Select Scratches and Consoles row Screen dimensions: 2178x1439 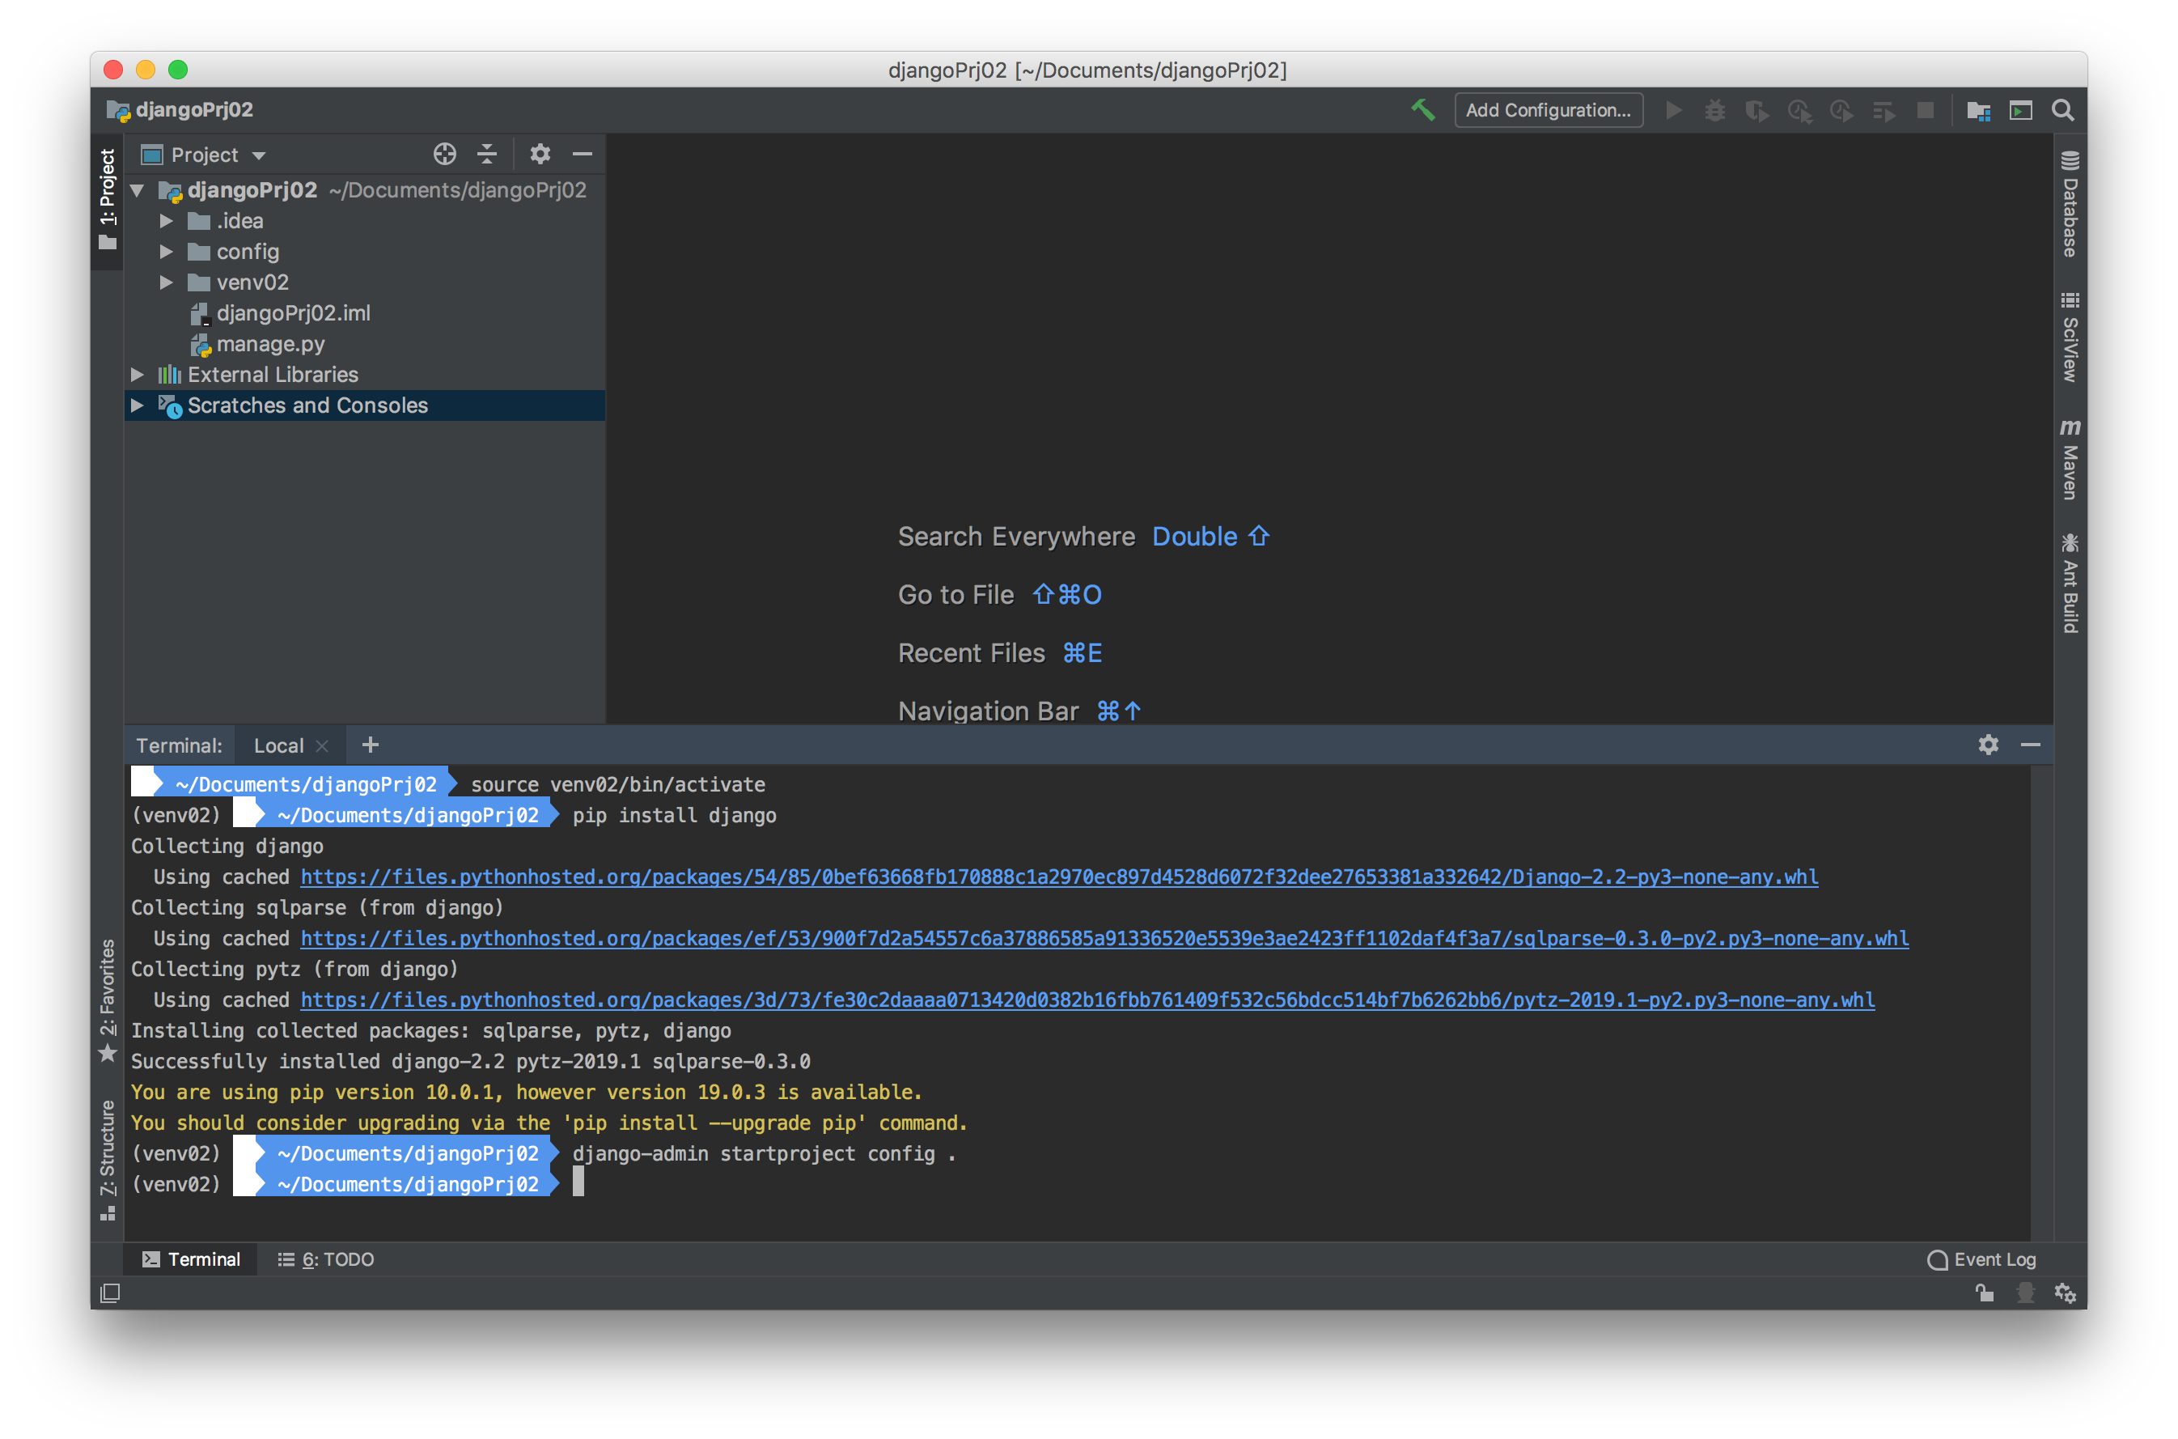pyautogui.click(x=365, y=405)
